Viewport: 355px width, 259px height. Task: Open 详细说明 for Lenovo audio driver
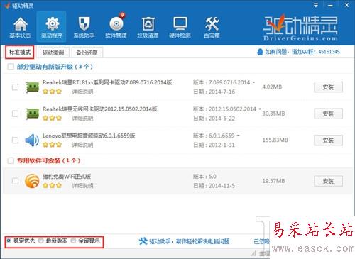[82, 145]
